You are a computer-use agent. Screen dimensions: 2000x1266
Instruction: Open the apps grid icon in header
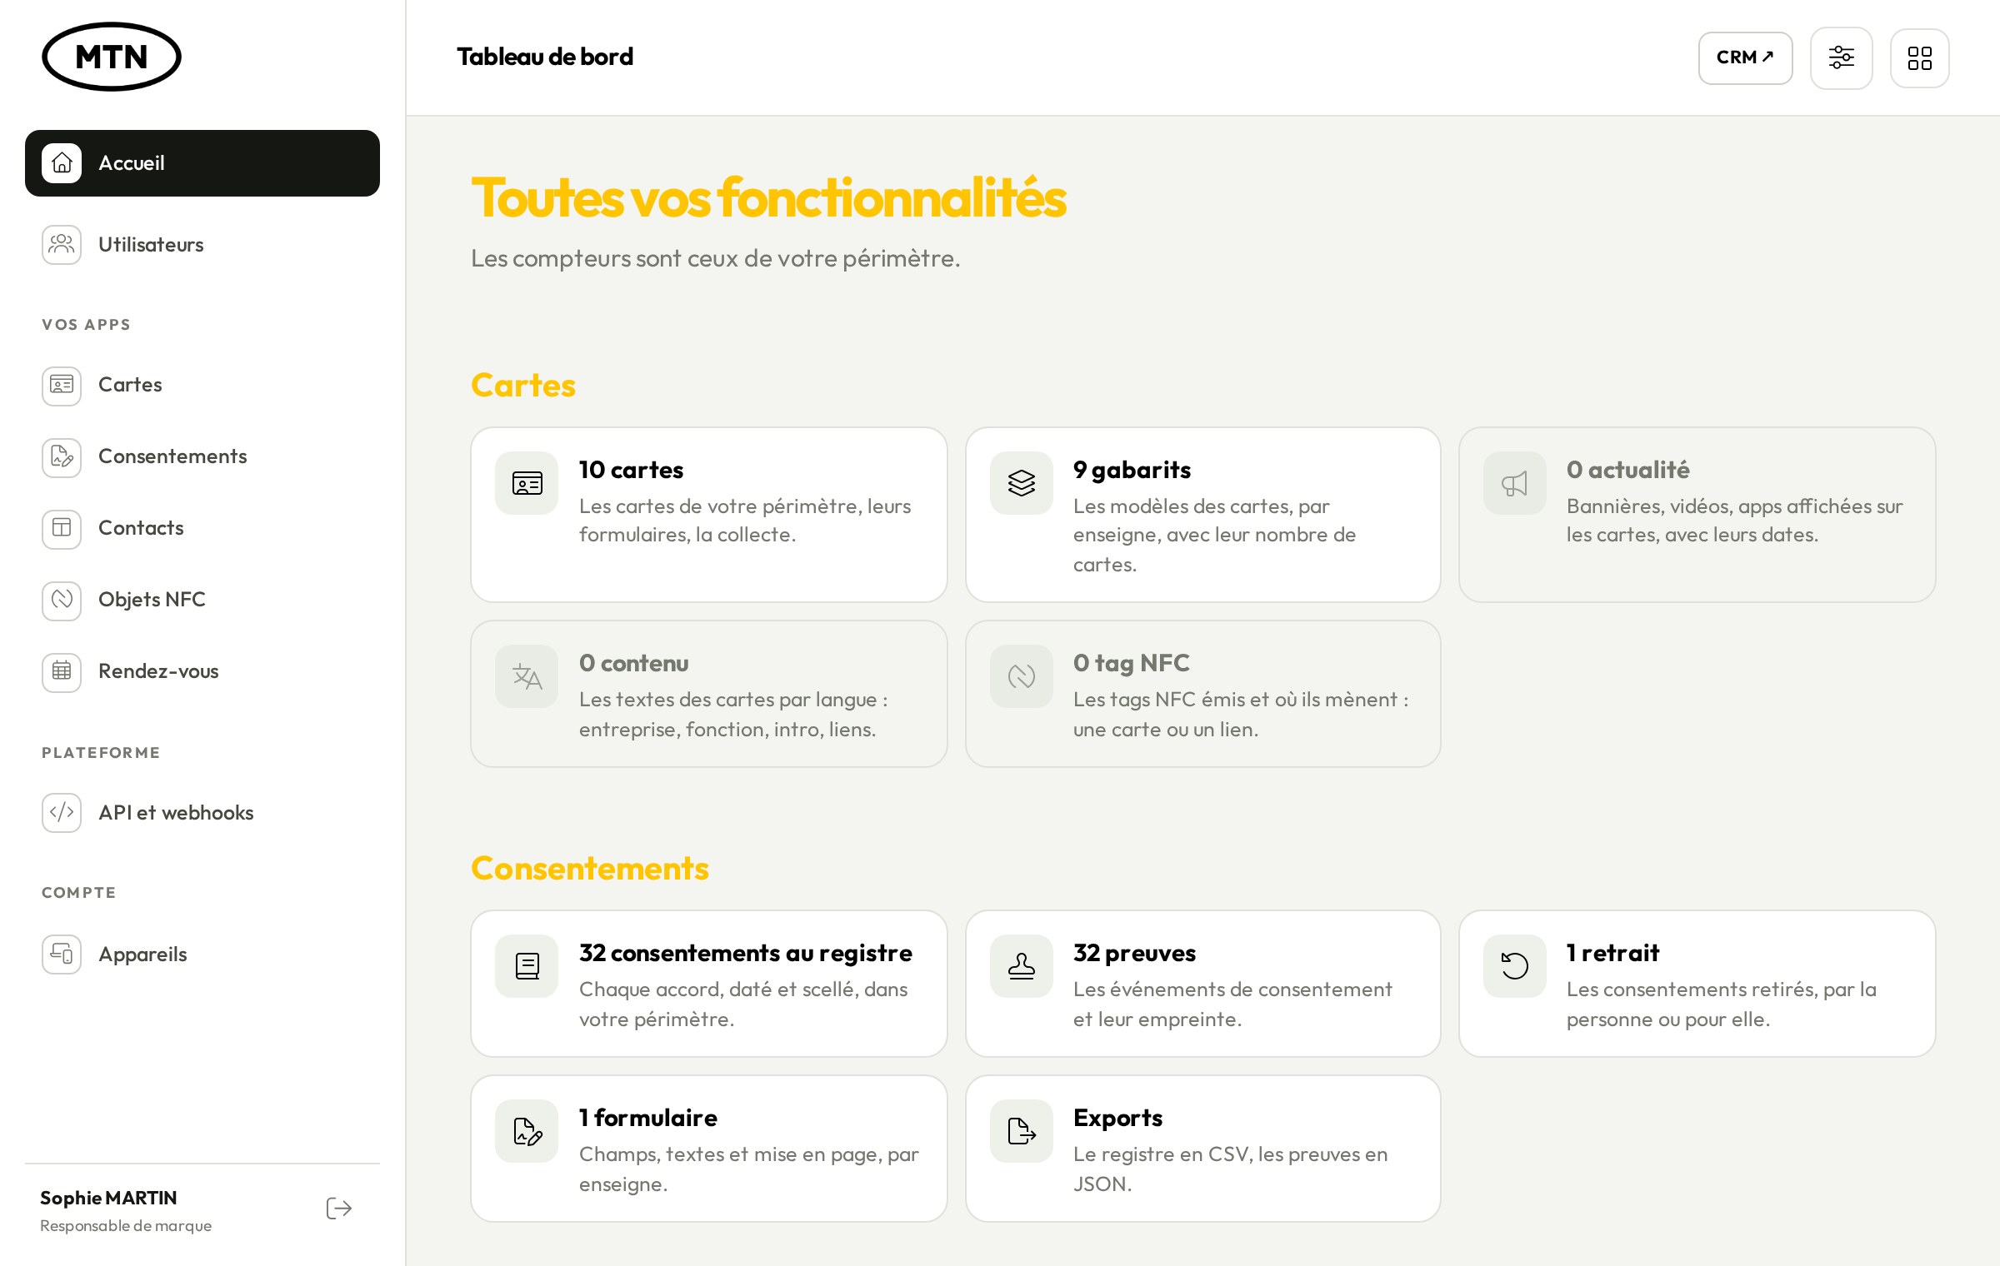click(x=1920, y=57)
